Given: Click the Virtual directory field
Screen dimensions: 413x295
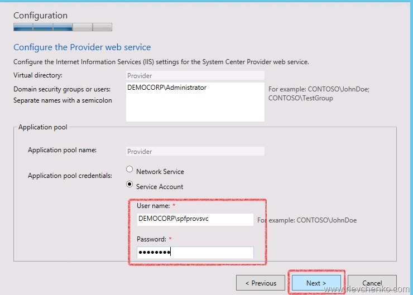Looking at the screenshot, I should pyautogui.click(x=195, y=75).
